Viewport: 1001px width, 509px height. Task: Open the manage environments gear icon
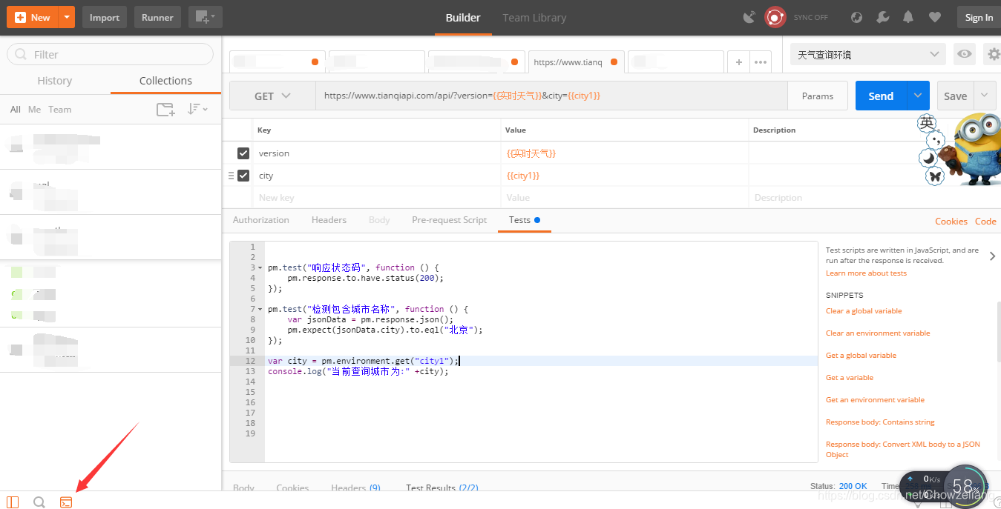[993, 54]
